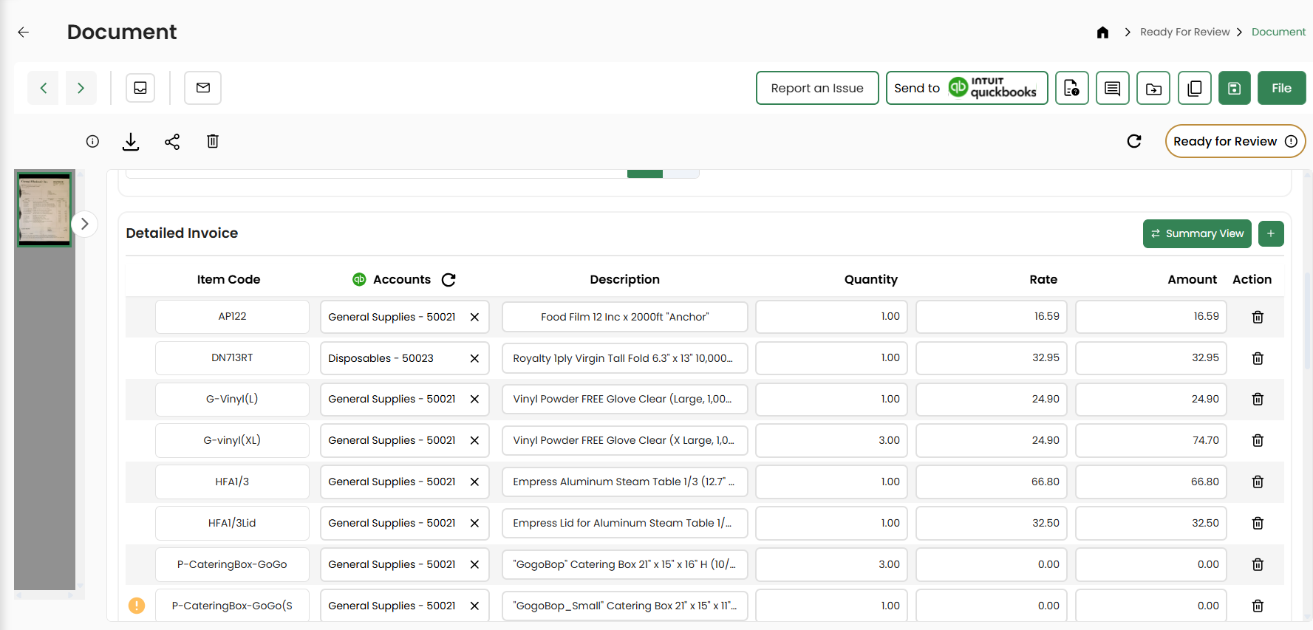Toggle to Summary View

tap(1196, 233)
